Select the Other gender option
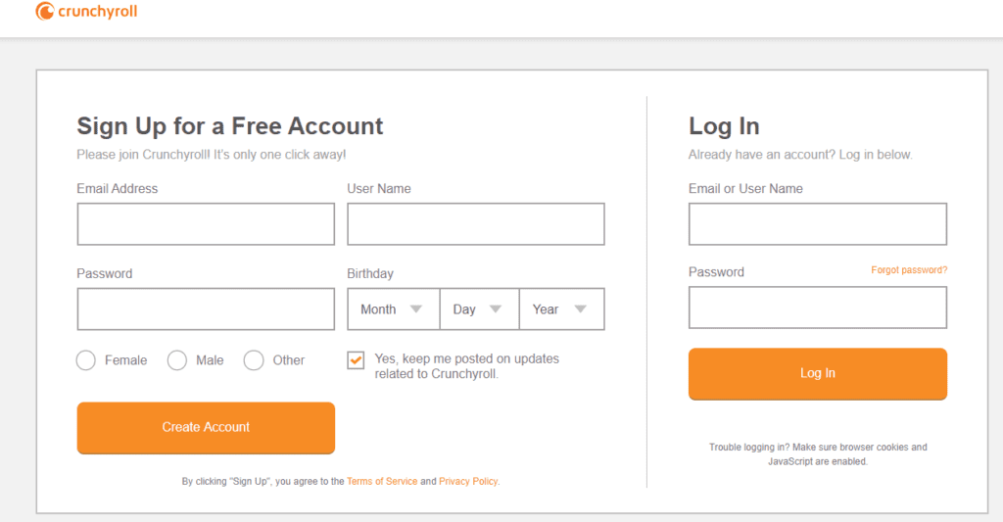Screen dimensions: 1003x522 [254, 360]
